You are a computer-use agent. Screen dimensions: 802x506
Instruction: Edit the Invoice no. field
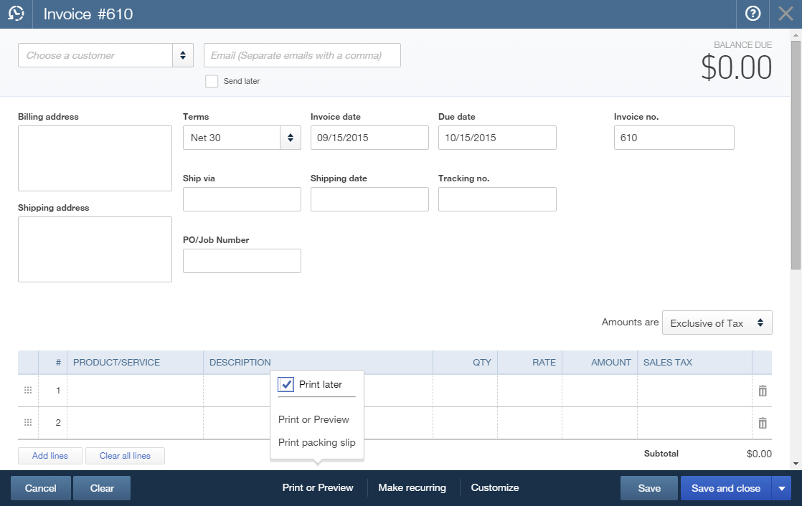(674, 138)
